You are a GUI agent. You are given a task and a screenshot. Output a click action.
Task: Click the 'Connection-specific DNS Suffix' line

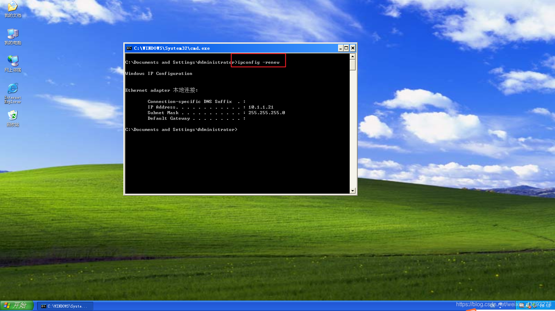point(197,102)
